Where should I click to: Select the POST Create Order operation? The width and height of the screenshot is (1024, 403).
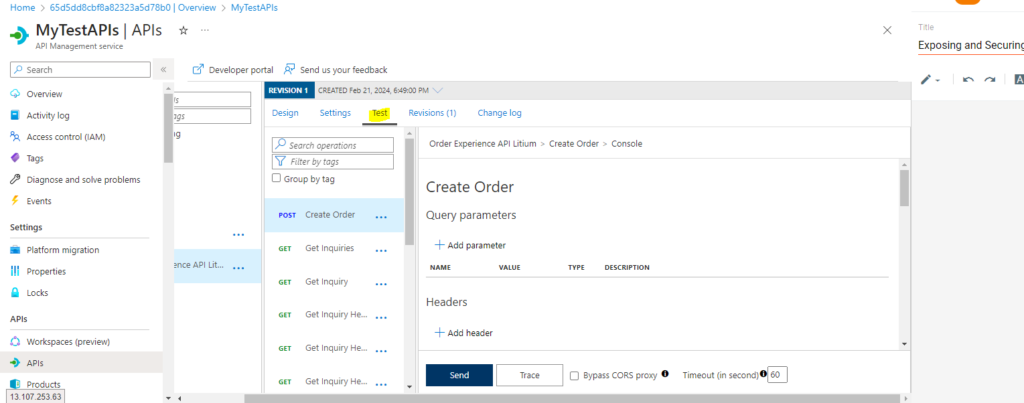[x=334, y=215]
